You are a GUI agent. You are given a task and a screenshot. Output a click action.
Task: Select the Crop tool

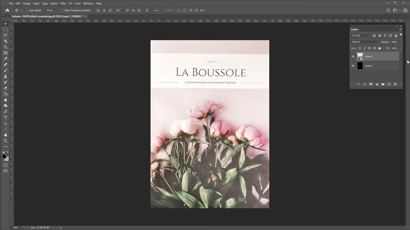(x=5, y=47)
